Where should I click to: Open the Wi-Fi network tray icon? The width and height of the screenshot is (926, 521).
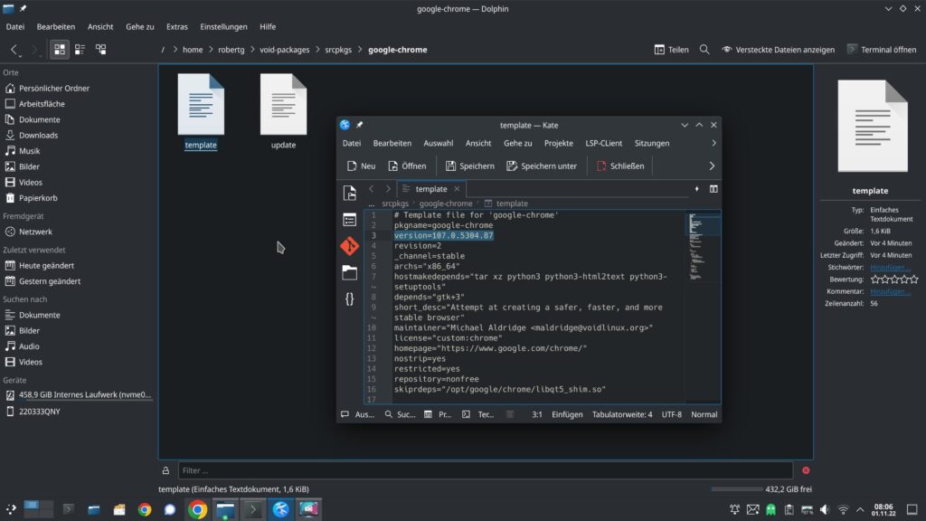844,509
